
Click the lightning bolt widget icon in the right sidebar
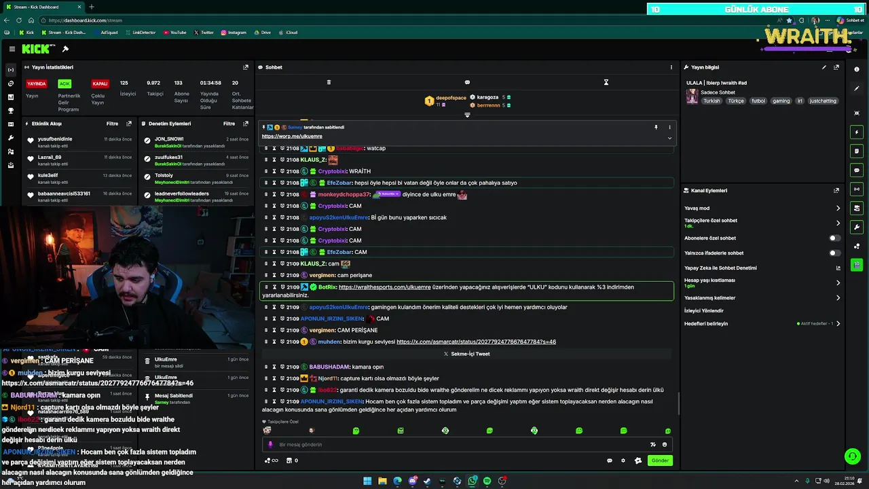pos(857,132)
